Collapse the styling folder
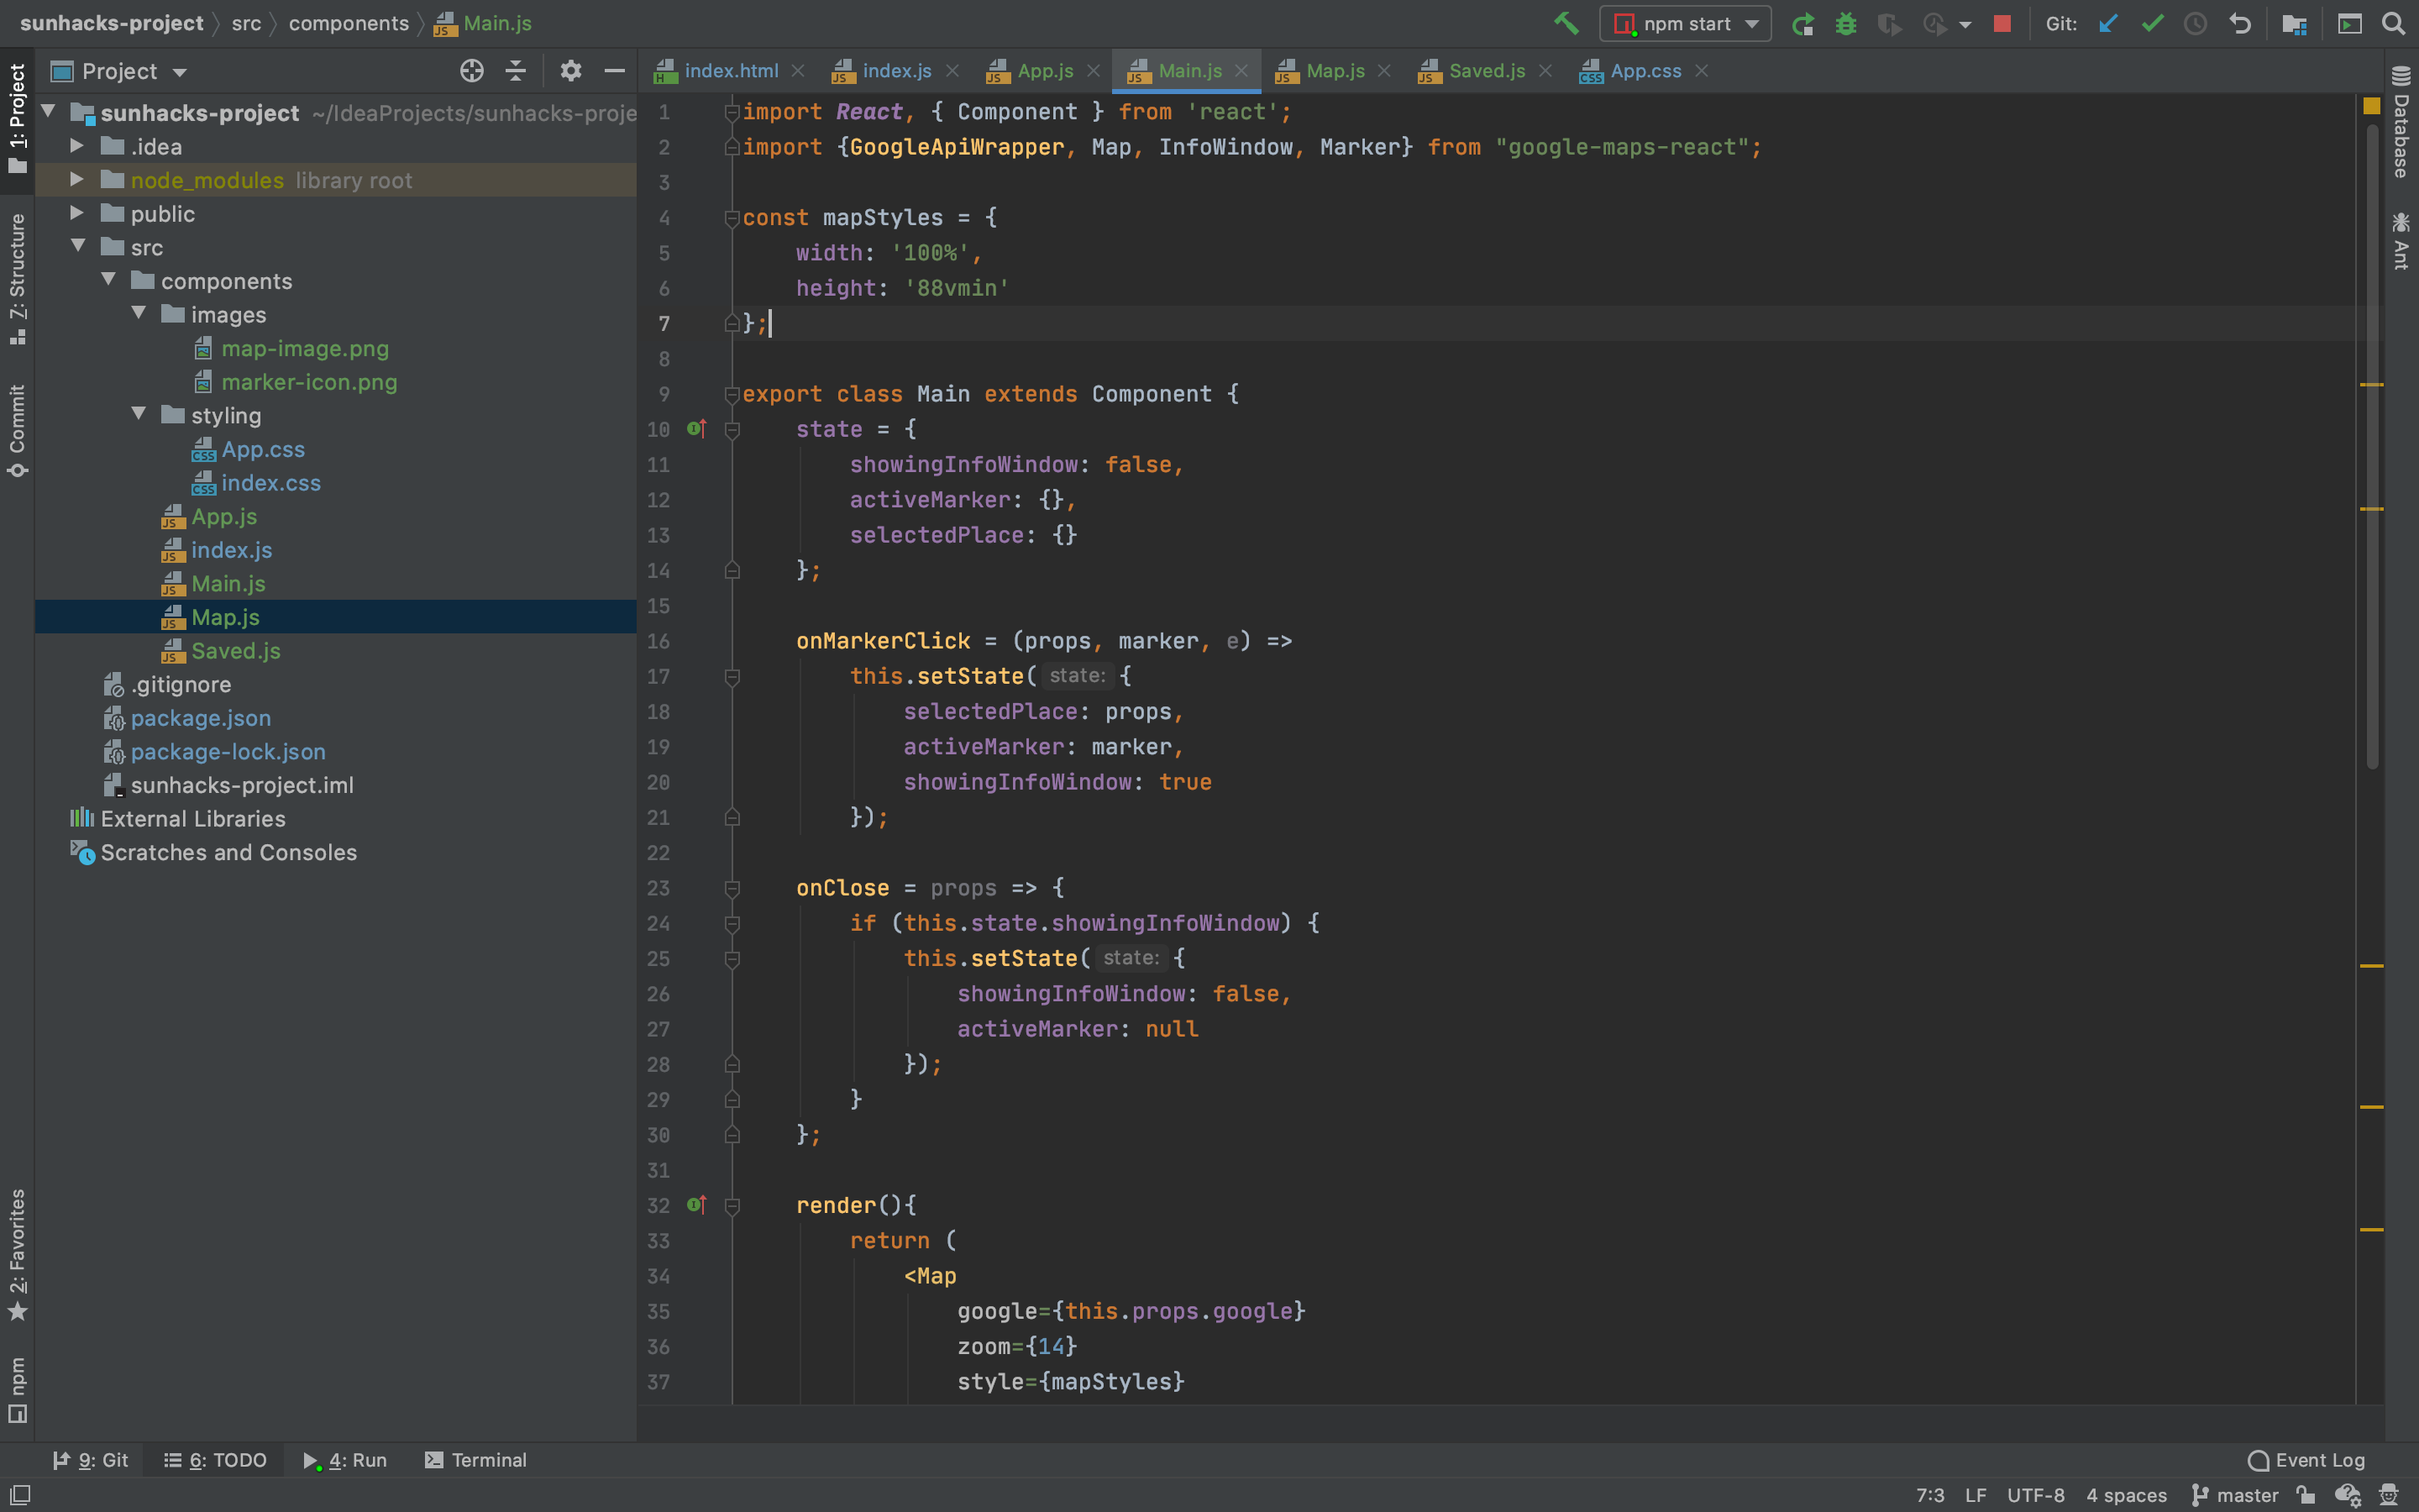Screen dimensions: 2419x1512 (x=139, y=415)
